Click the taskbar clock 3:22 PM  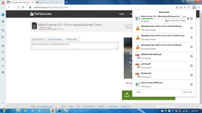194,111
